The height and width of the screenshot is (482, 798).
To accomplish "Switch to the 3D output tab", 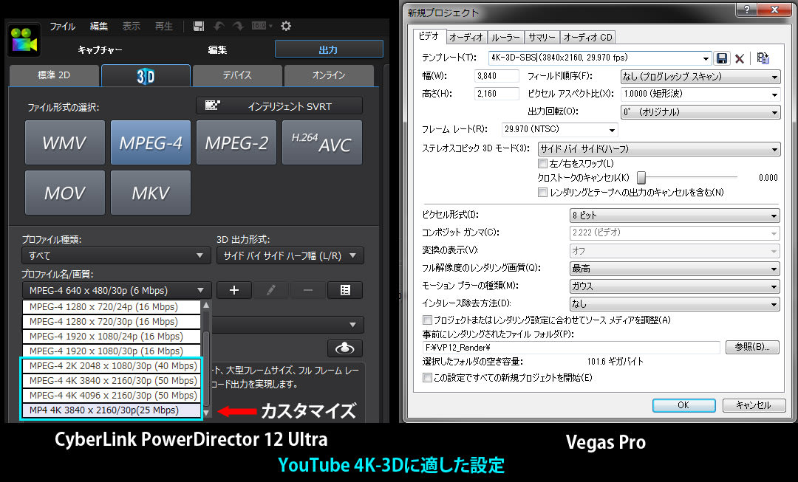I will point(146,76).
